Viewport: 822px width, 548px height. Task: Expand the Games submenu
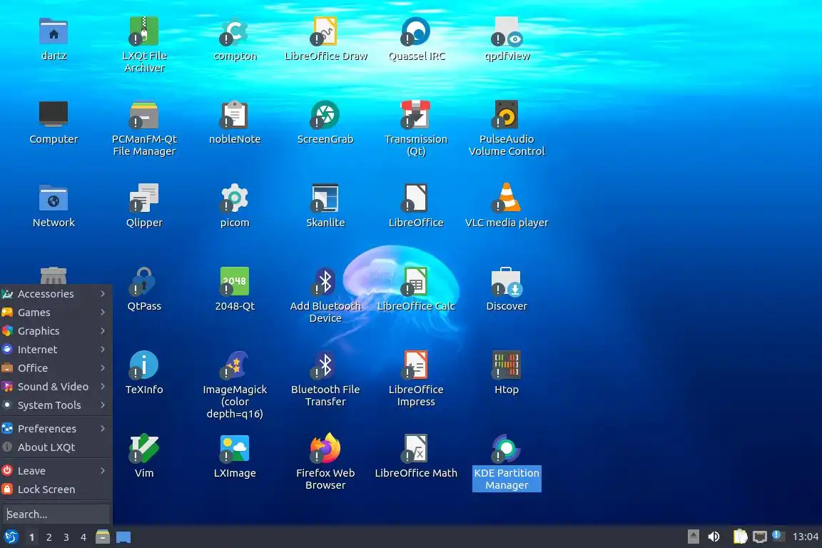coord(56,313)
